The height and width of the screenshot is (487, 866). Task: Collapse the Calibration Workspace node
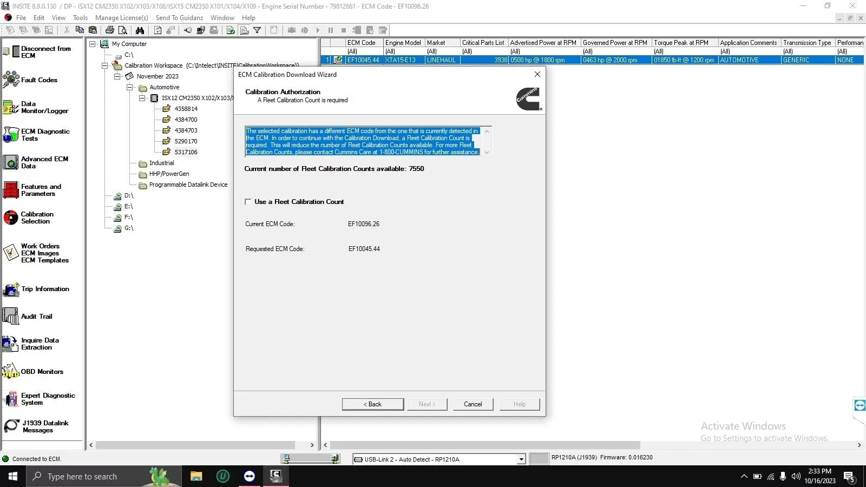point(105,65)
